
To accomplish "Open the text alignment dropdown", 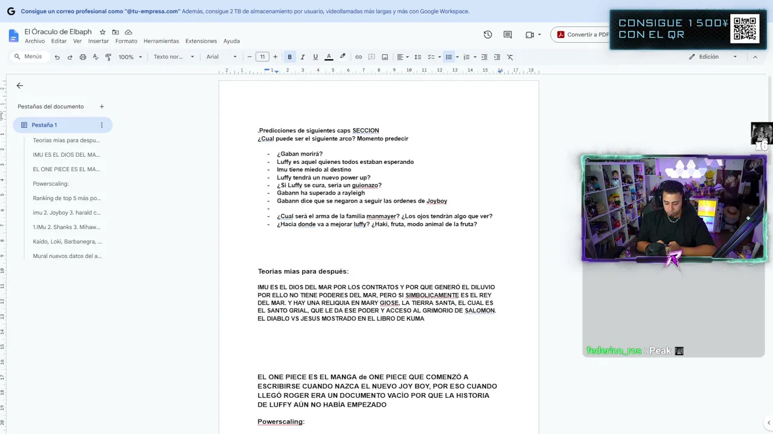I will click(402, 57).
